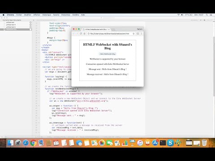Open FaceTime from the dock
This screenshot has height=161, width=215.
[110, 143]
